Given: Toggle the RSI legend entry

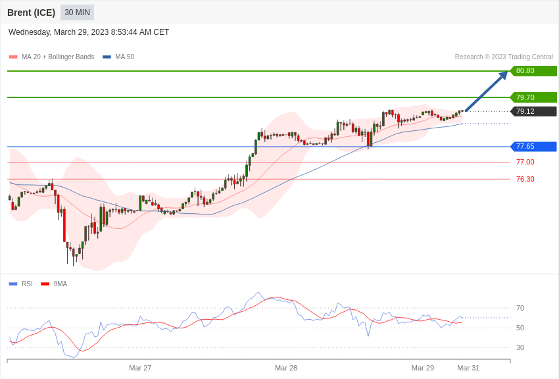Looking at the screenshot, I should click(x=27, y=284).
